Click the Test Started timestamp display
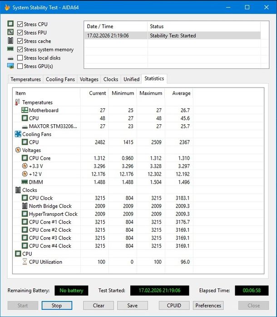This screenshot has width=277, height=317. coord(159,291)
